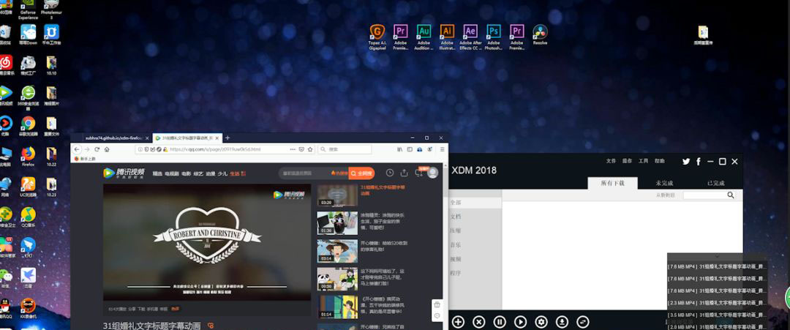The height and width of the screenshot is (330, 790).
Task: Open the Twitter icon in XDM title bar
Action: click(685, 162)
